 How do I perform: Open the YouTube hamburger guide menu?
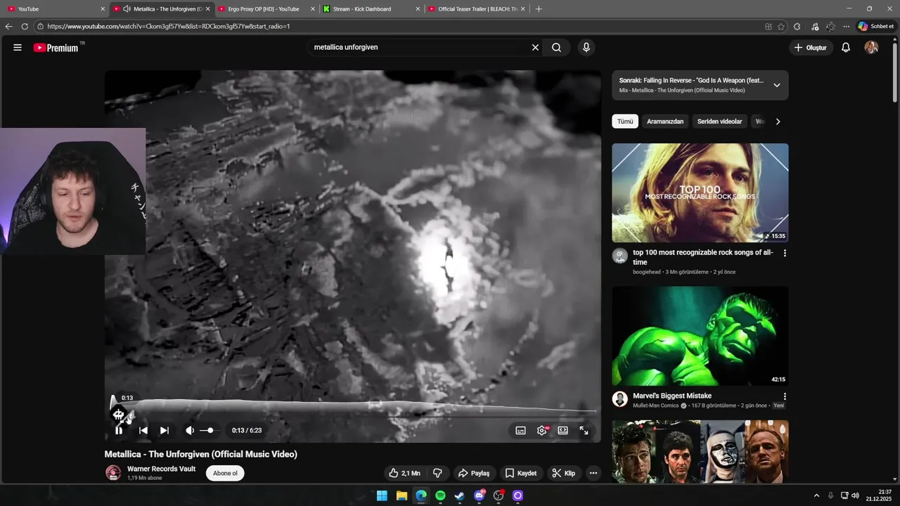coord(18,48)
